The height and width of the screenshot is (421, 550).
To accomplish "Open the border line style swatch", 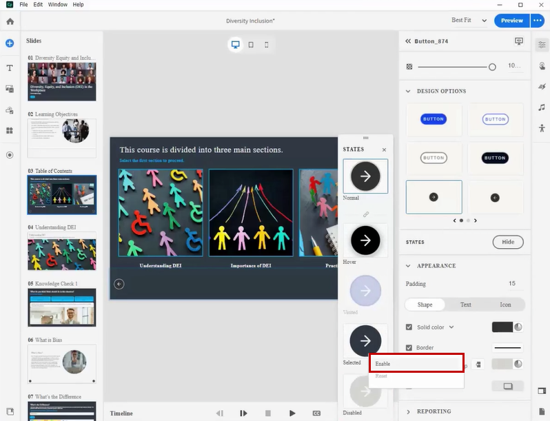I will tap(507, 348).
